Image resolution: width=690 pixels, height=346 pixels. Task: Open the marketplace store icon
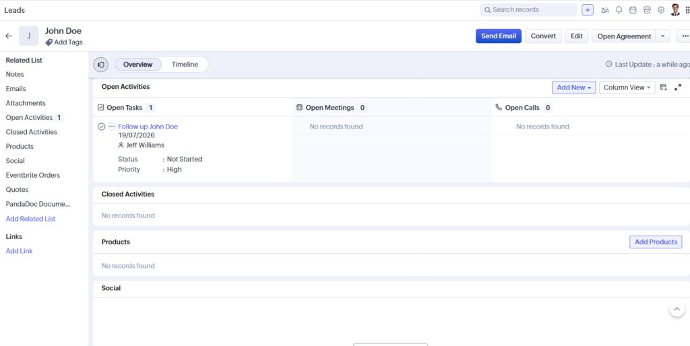(x=647, y=10)
